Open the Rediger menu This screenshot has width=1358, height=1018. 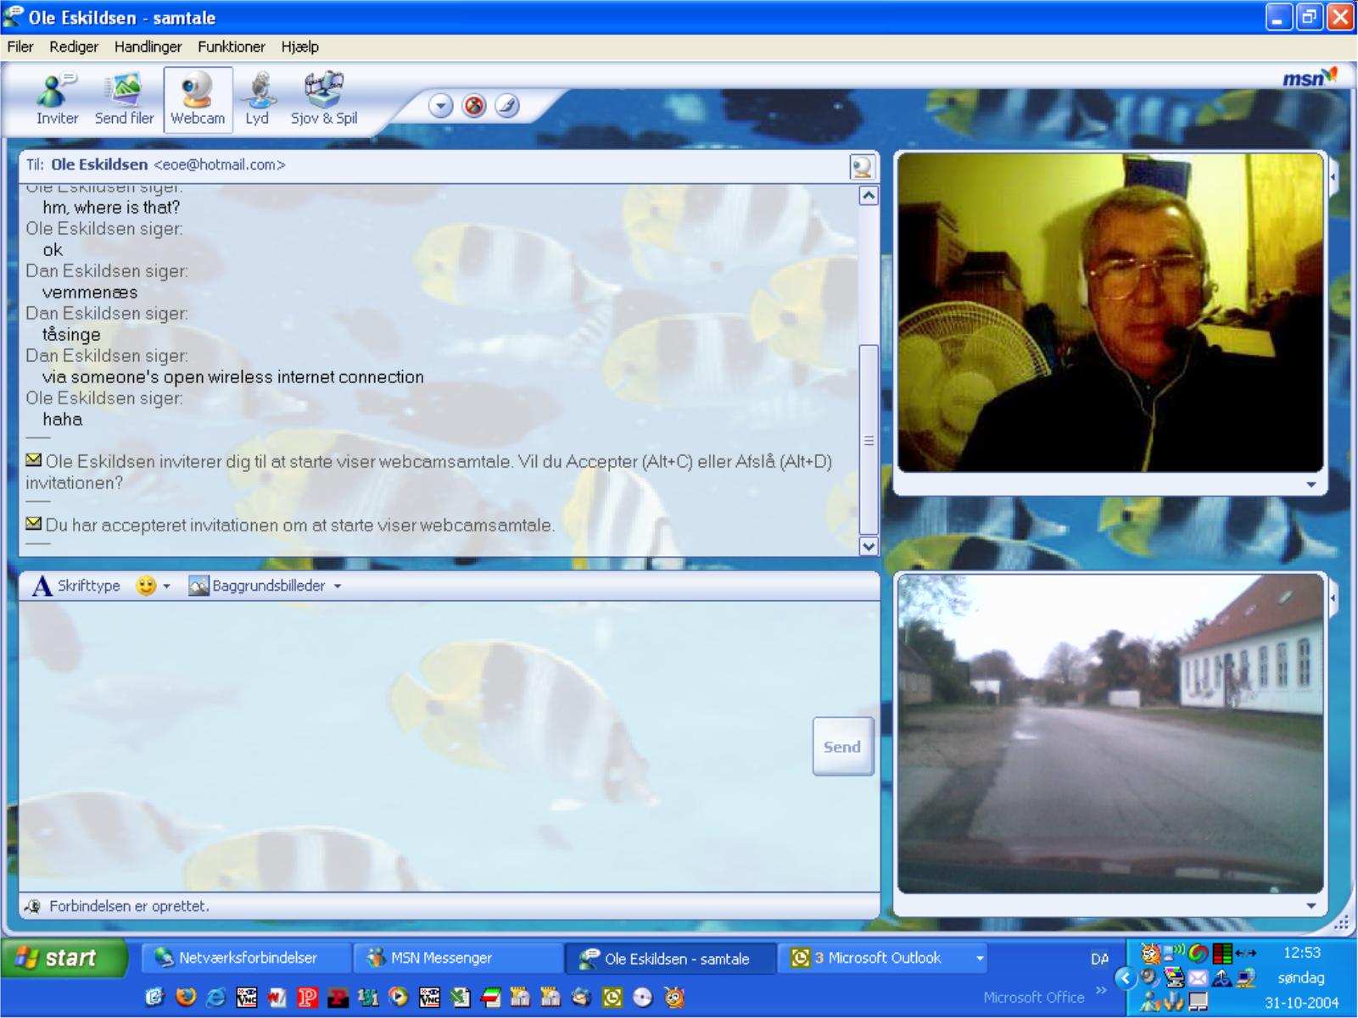click(x=74, y=47)
